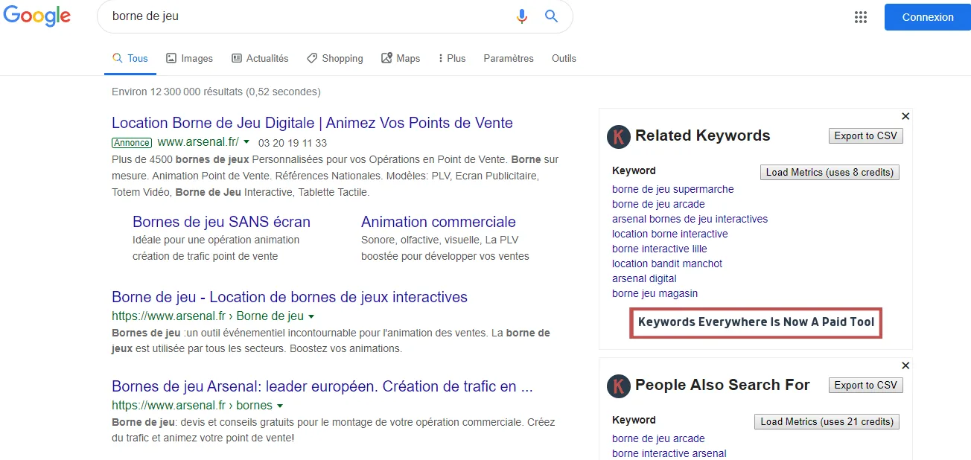Click keyword borne de jeu supermarche
This screenshot has height=460, width=971.
pyautogui.click(x=672, y=189)
